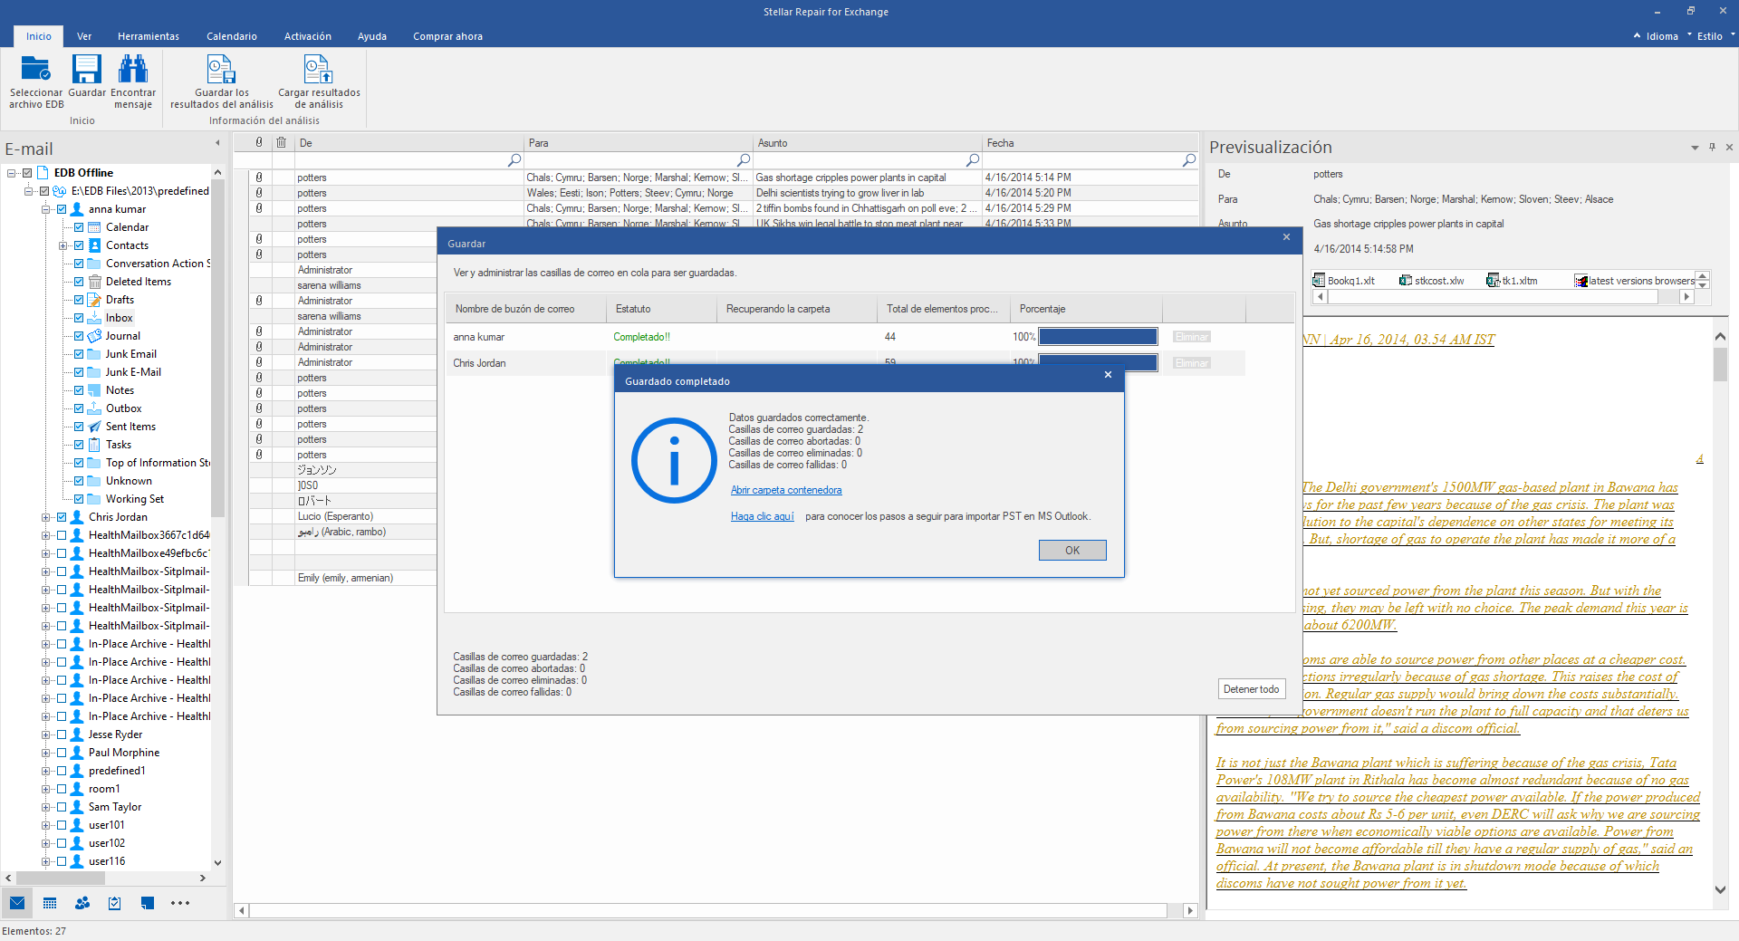This screenshot has height=941, width=1739.
Task: Toggle the Drafts folder checkbox
Action: tap(79, 300)
